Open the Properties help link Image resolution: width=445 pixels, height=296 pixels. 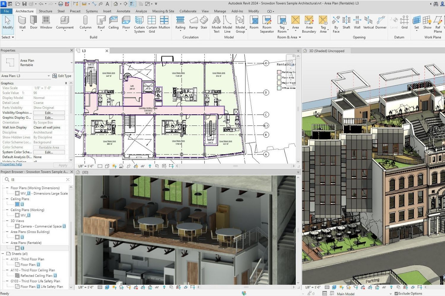point(11,164)
